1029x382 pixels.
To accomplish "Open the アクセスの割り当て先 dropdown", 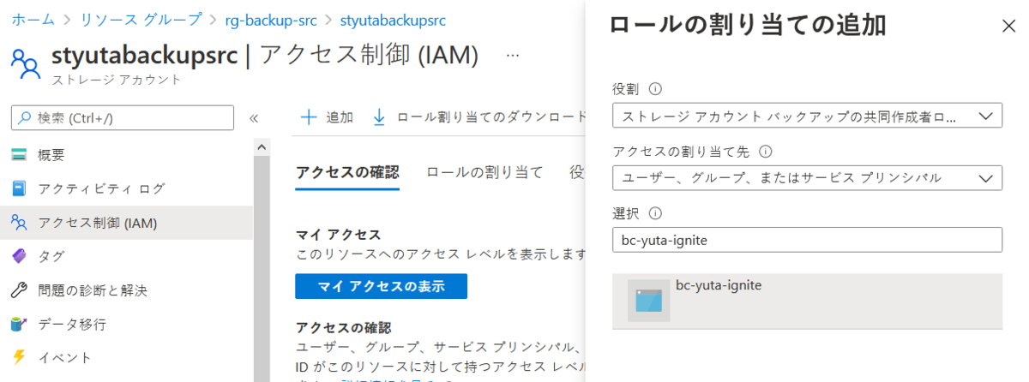I will click(807, 177).
